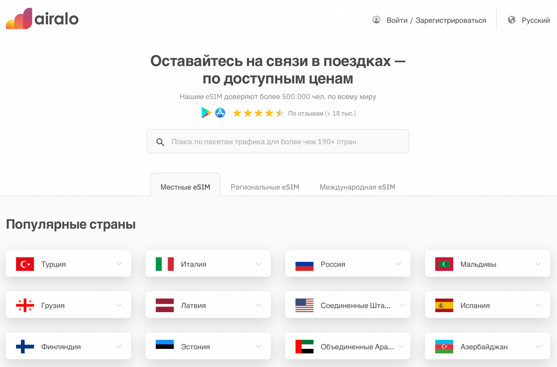
Task: Click the user account icon
Action: coord(376,20)
